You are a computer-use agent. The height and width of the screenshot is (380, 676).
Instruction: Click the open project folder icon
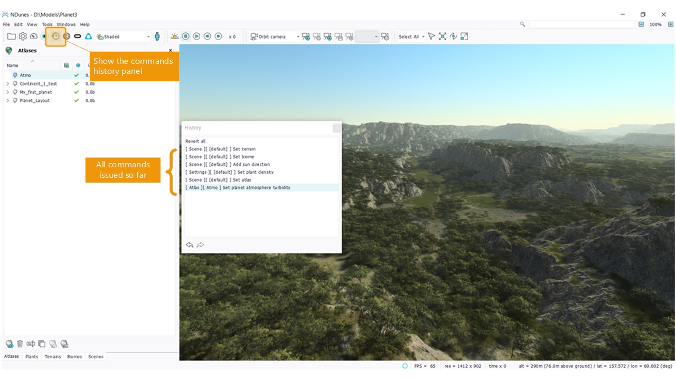click(x=11, y=36)
